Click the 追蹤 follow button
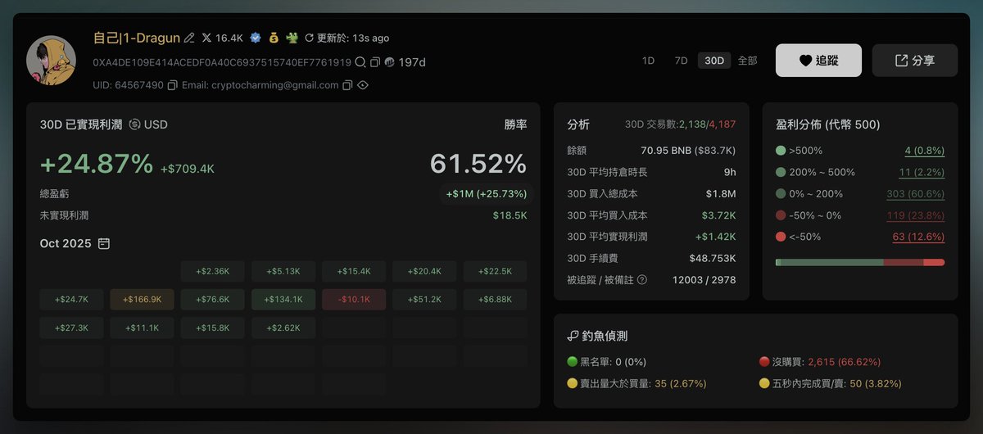 point(818,61)
